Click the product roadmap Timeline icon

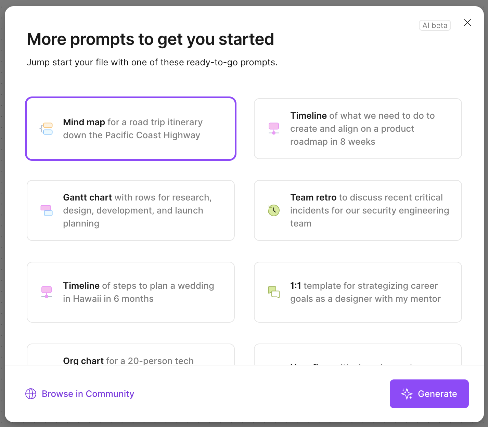(x=274, y=128)
